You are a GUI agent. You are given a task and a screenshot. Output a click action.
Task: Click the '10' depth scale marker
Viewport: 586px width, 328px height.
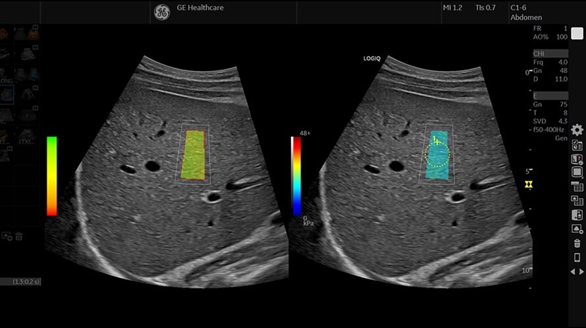click(x=527, y=271)
